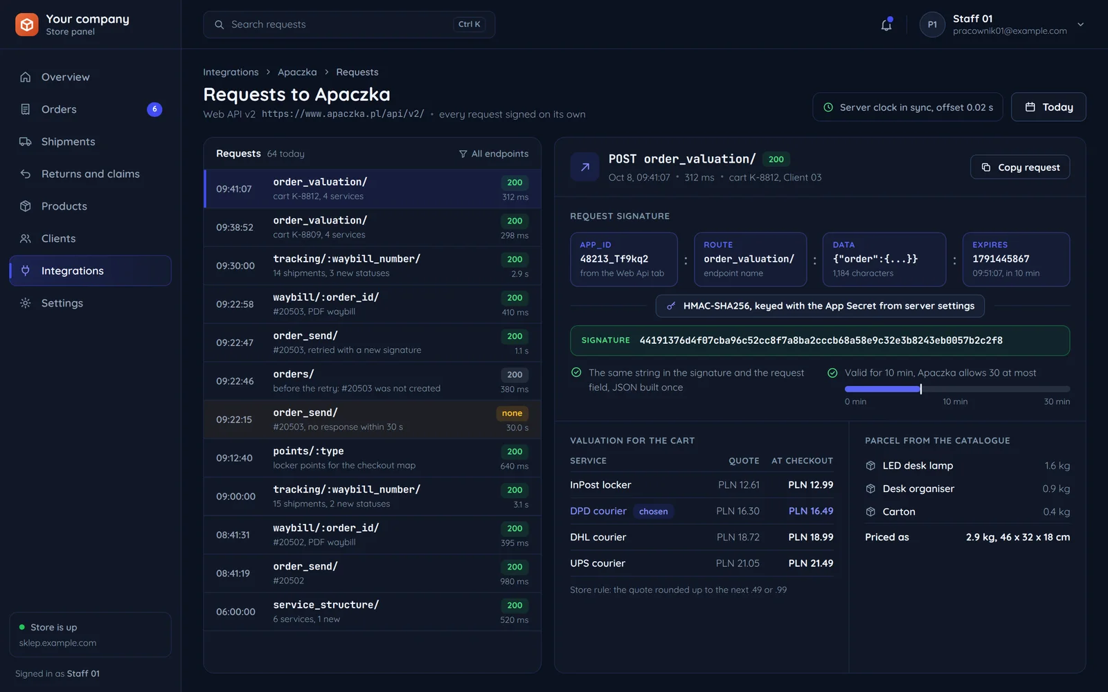Click the 'chosen' tag next to DPD courier
This screenshot has height=692, width=1108.
point(653,511)
